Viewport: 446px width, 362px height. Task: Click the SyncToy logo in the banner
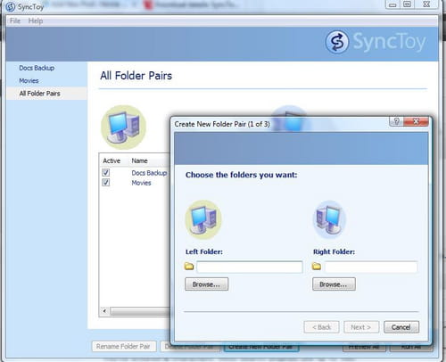click(x=336, y=42)
